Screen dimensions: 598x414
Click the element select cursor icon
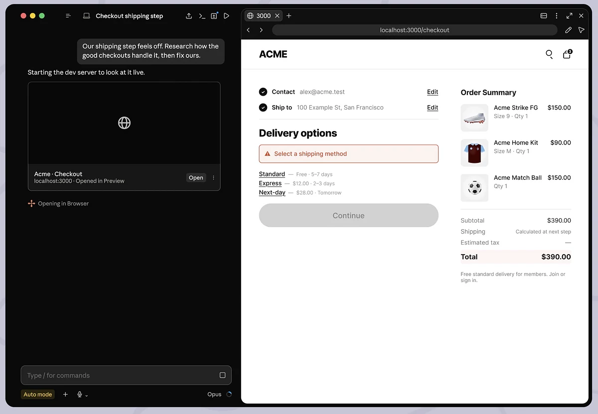point(581,30)
